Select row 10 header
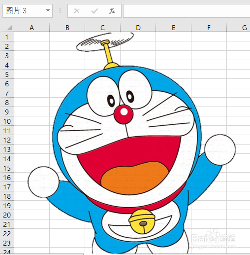Screen dimensions: 250x255 pyautogui.click(x=7, y=121)
